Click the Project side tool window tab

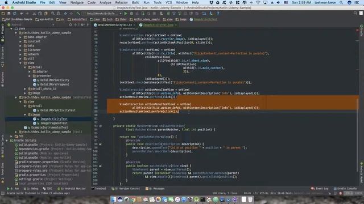[2, 33]
